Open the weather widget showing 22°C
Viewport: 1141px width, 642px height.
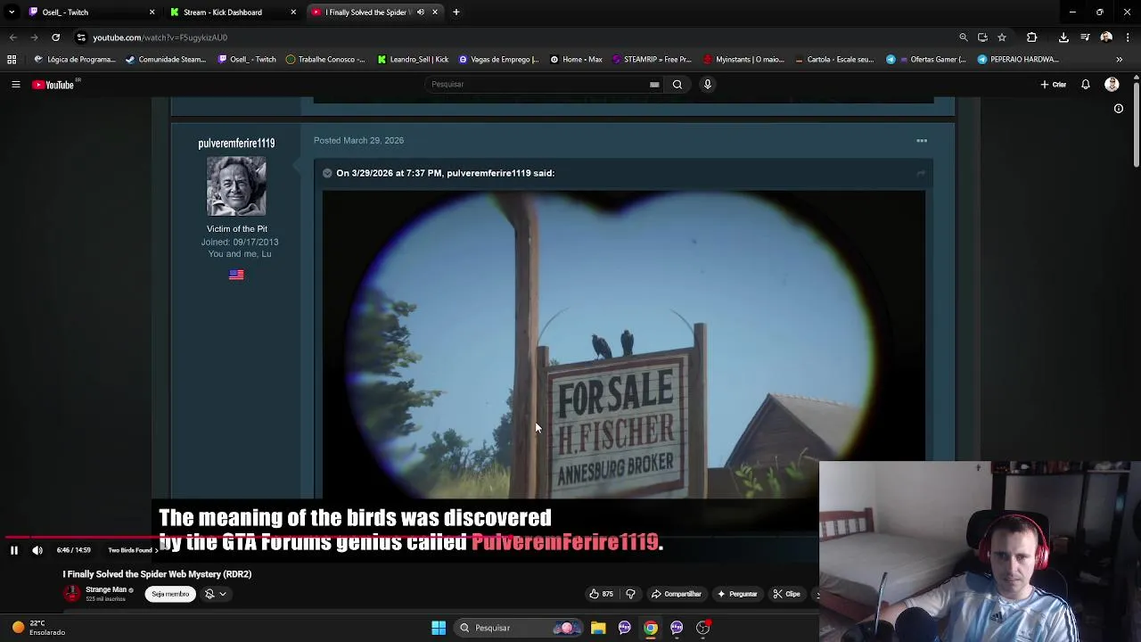pos(37,628)
